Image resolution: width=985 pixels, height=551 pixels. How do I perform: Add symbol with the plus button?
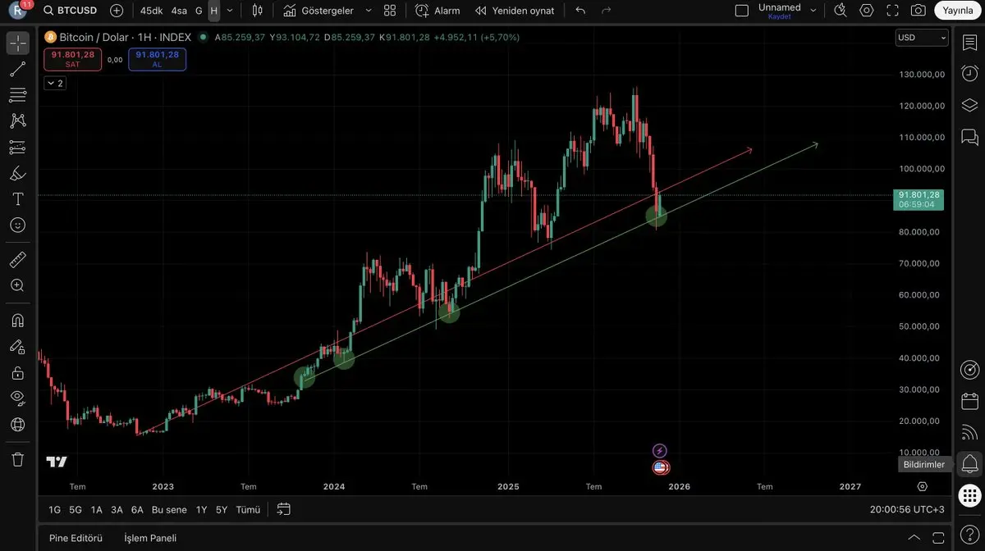tap(117, 11)
